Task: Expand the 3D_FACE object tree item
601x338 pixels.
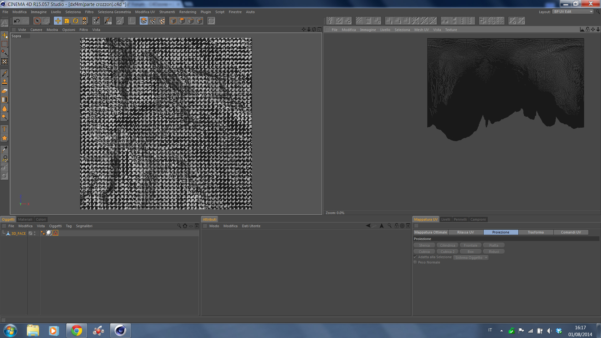Action: pos(3,233)
